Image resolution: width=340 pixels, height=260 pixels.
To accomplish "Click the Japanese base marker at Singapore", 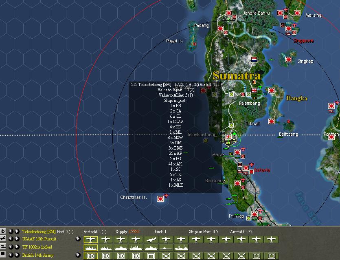I will click(289, 29).
